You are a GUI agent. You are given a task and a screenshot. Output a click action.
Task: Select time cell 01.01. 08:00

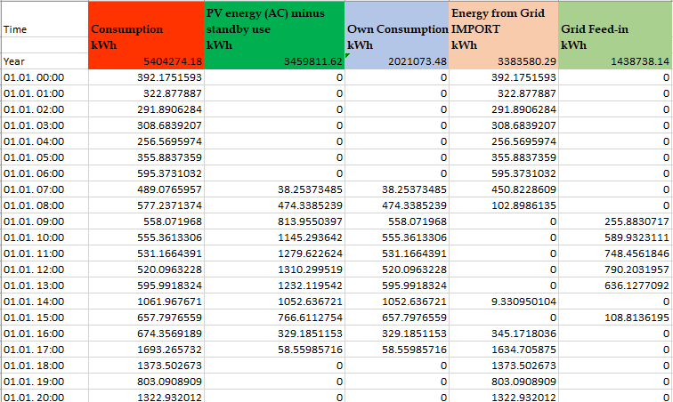point(45,205)
